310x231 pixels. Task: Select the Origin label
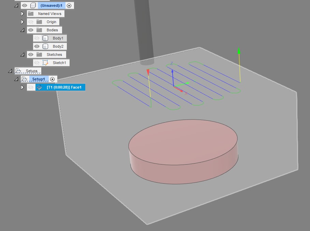(x=51, y=22)
